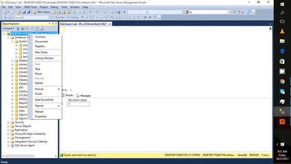291x164 pixels.
Task: Open the Project menu in menu bar
Action: click(44, 7)
